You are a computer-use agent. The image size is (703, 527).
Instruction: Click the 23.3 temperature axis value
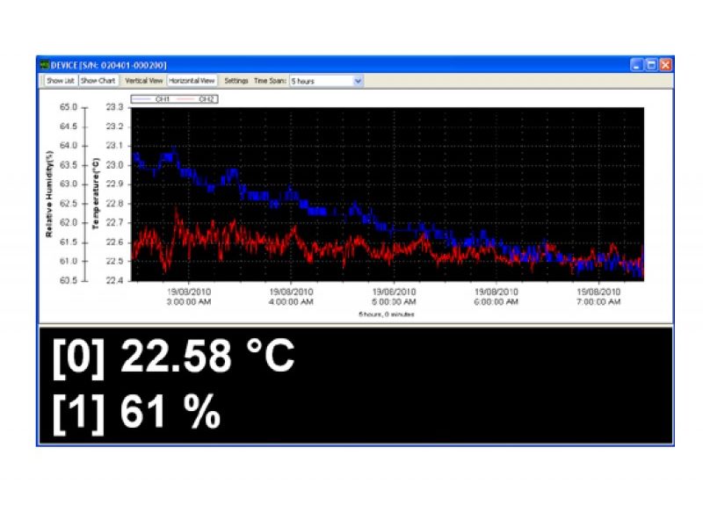point(114,107)
